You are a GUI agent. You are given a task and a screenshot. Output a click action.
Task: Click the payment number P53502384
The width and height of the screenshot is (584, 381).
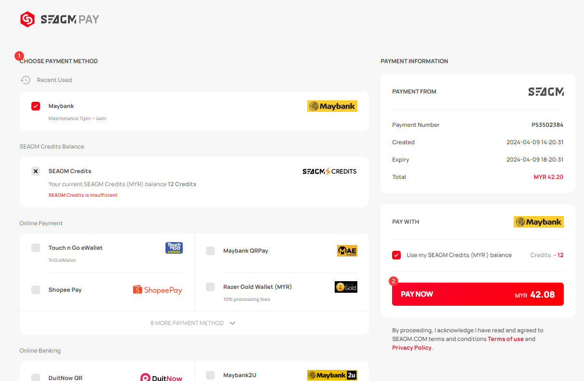point(547,125)
